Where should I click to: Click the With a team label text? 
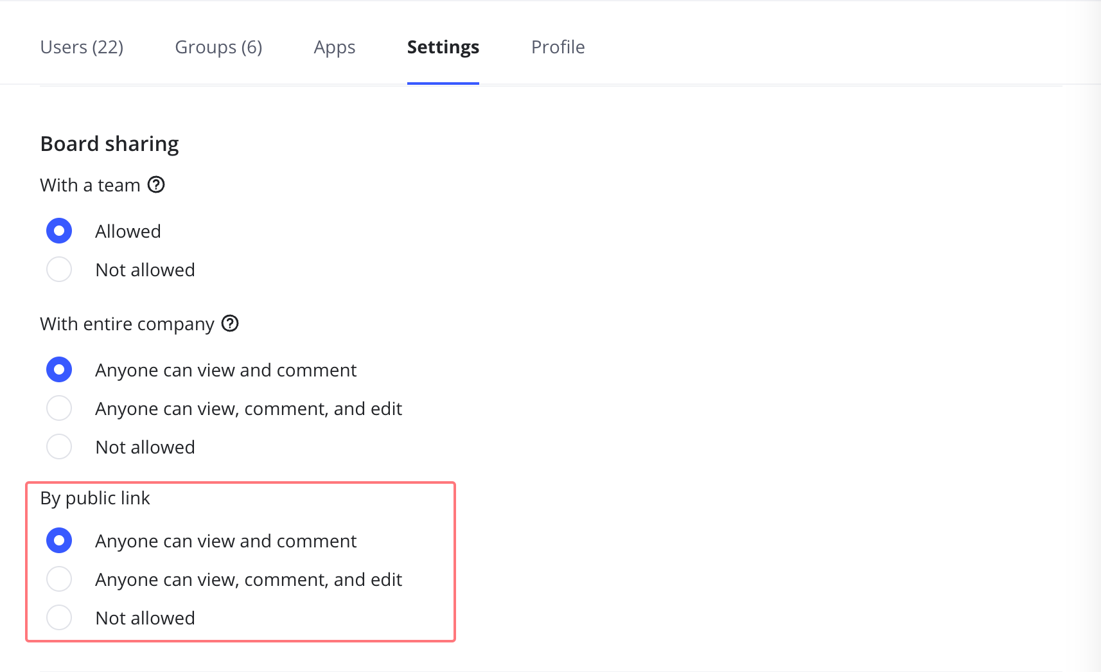coord(90,186)
